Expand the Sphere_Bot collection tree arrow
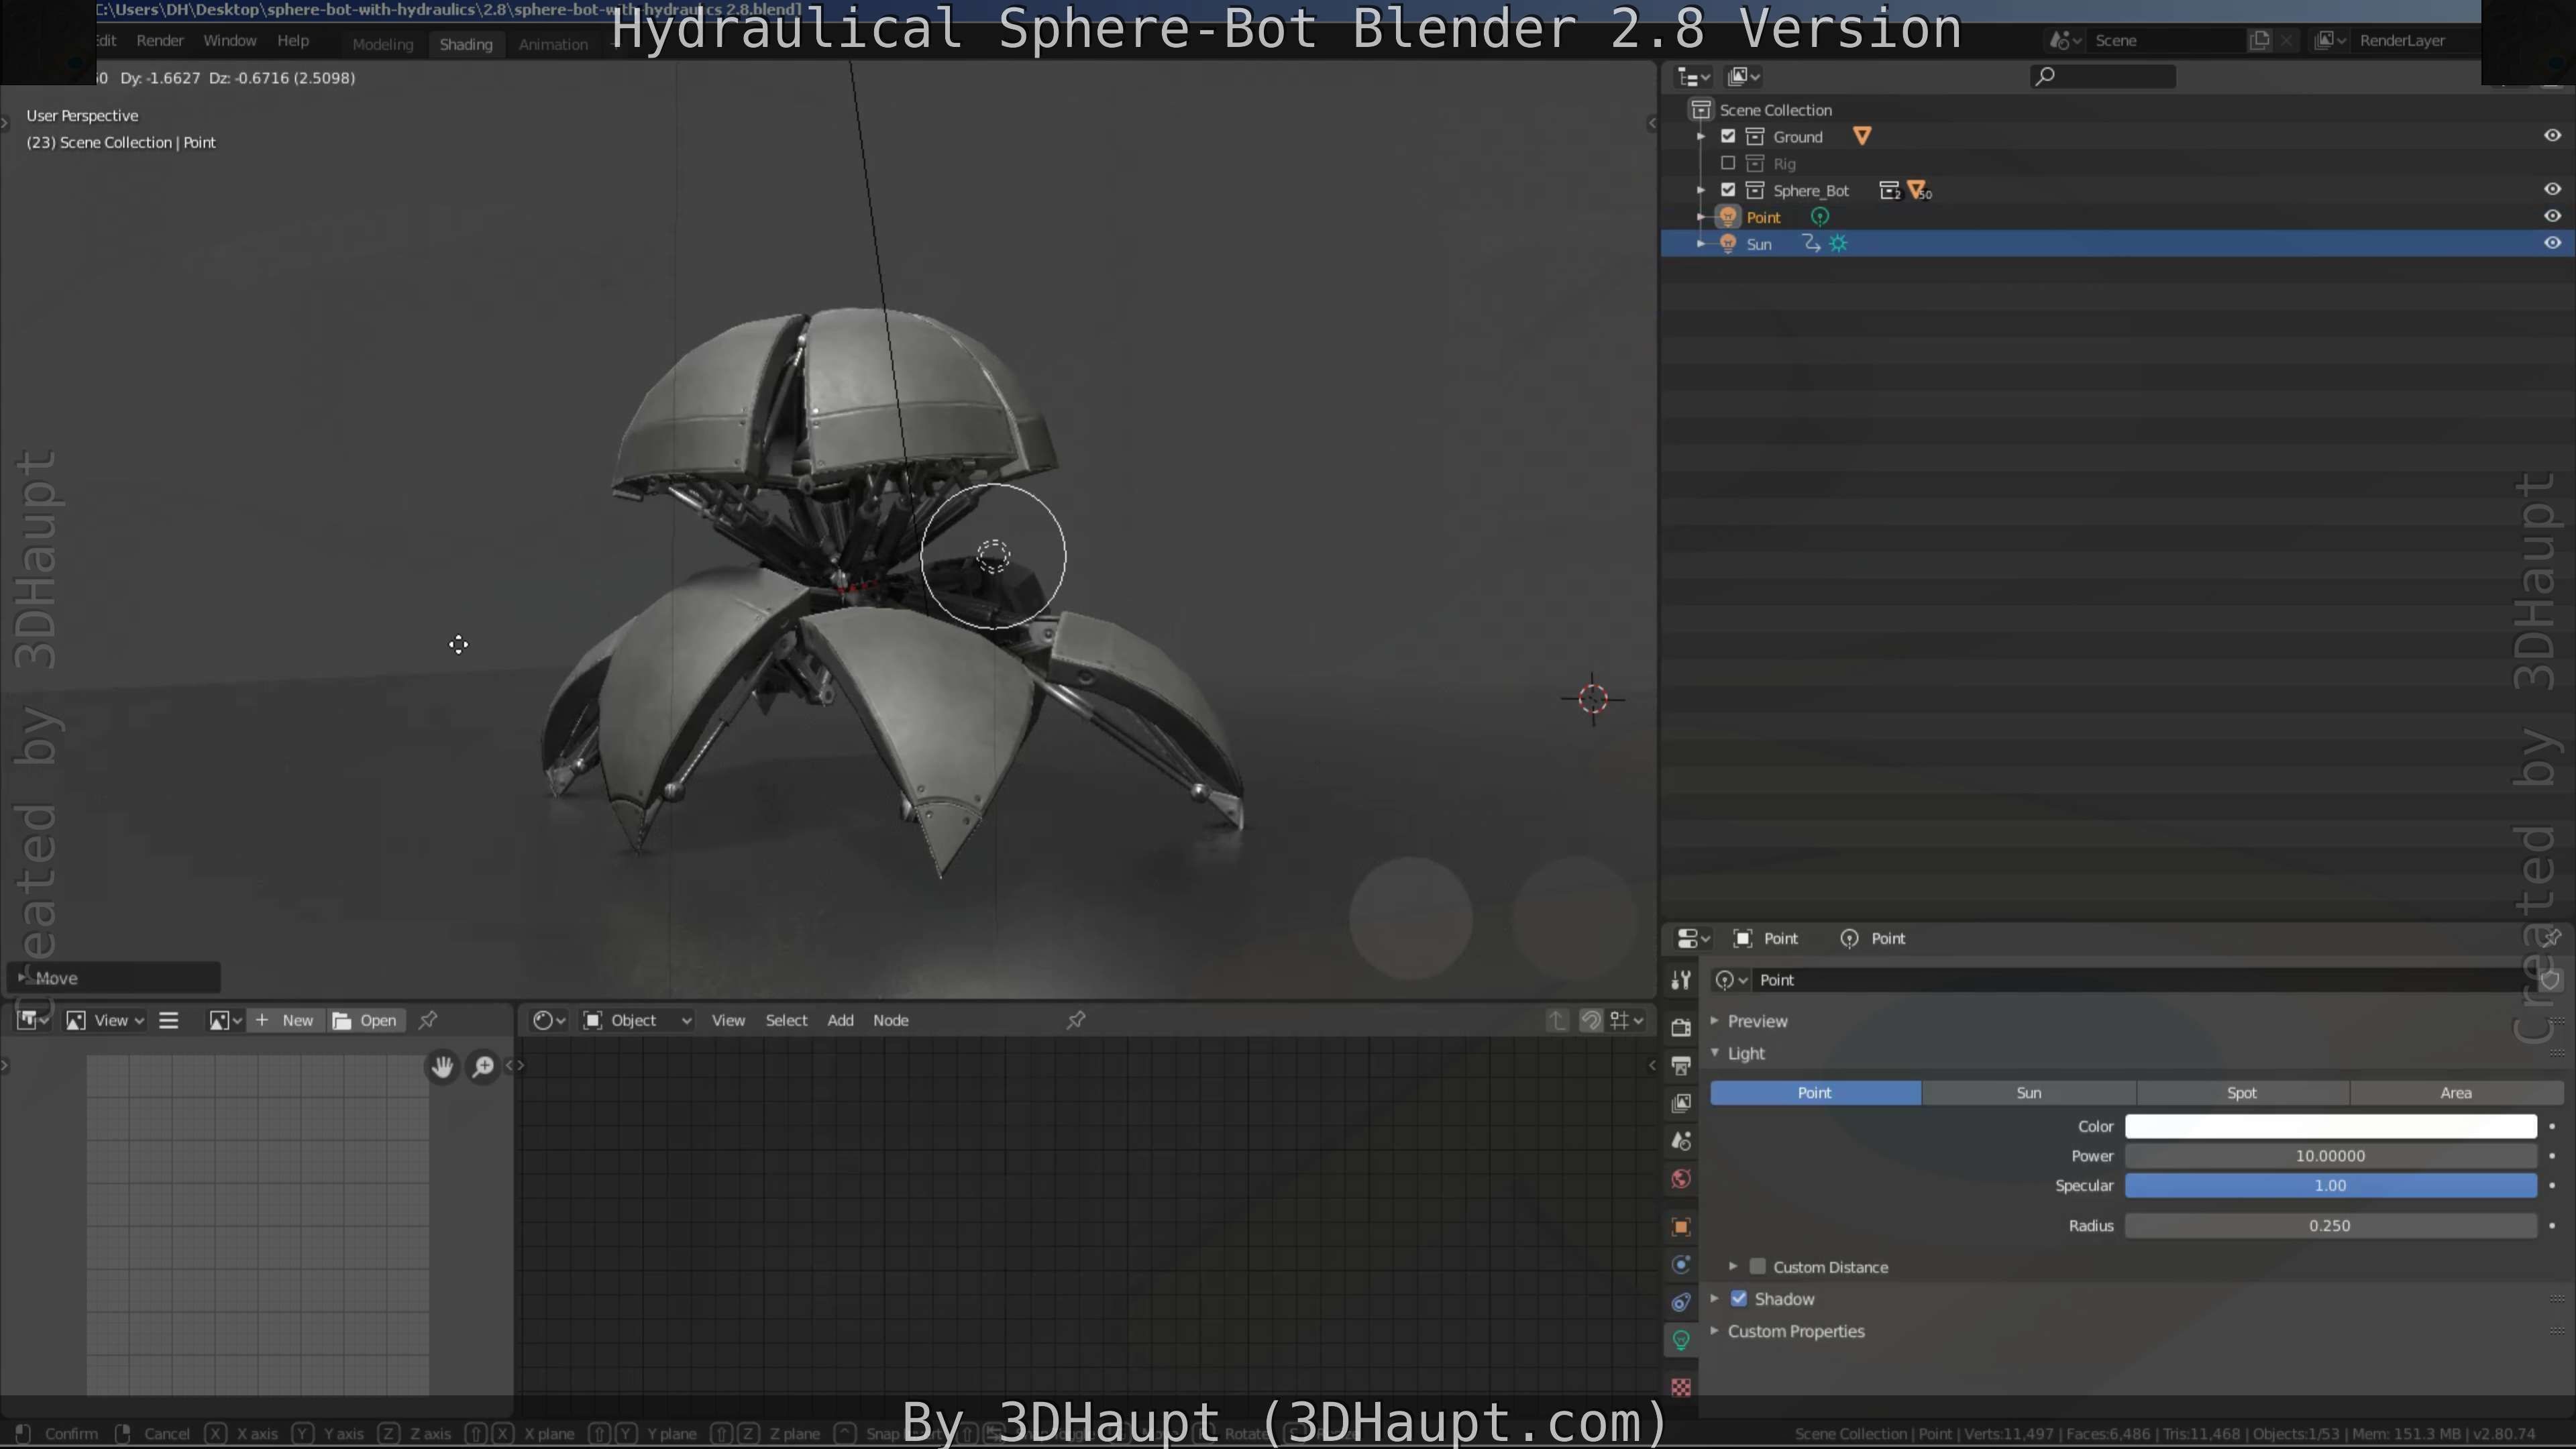 (x=1701, y=190)
